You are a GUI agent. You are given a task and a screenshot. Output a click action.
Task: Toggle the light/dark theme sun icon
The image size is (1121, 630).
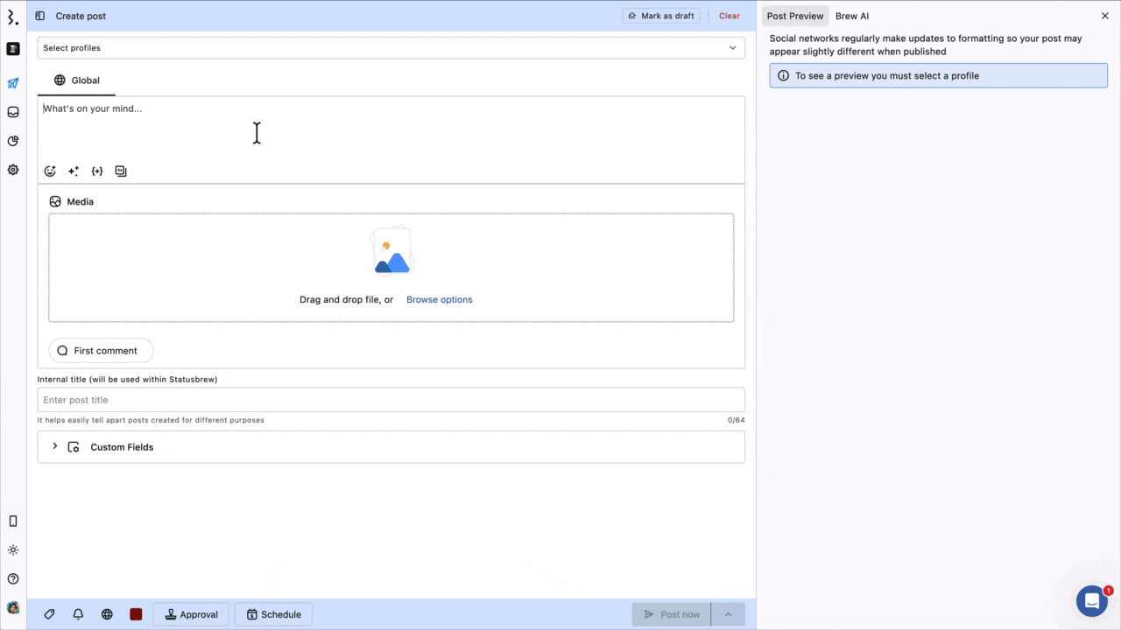(13, 550)
